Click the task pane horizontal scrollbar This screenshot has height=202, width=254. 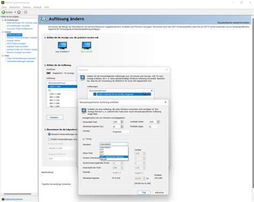pyautogui.click(x=18, y=194)
